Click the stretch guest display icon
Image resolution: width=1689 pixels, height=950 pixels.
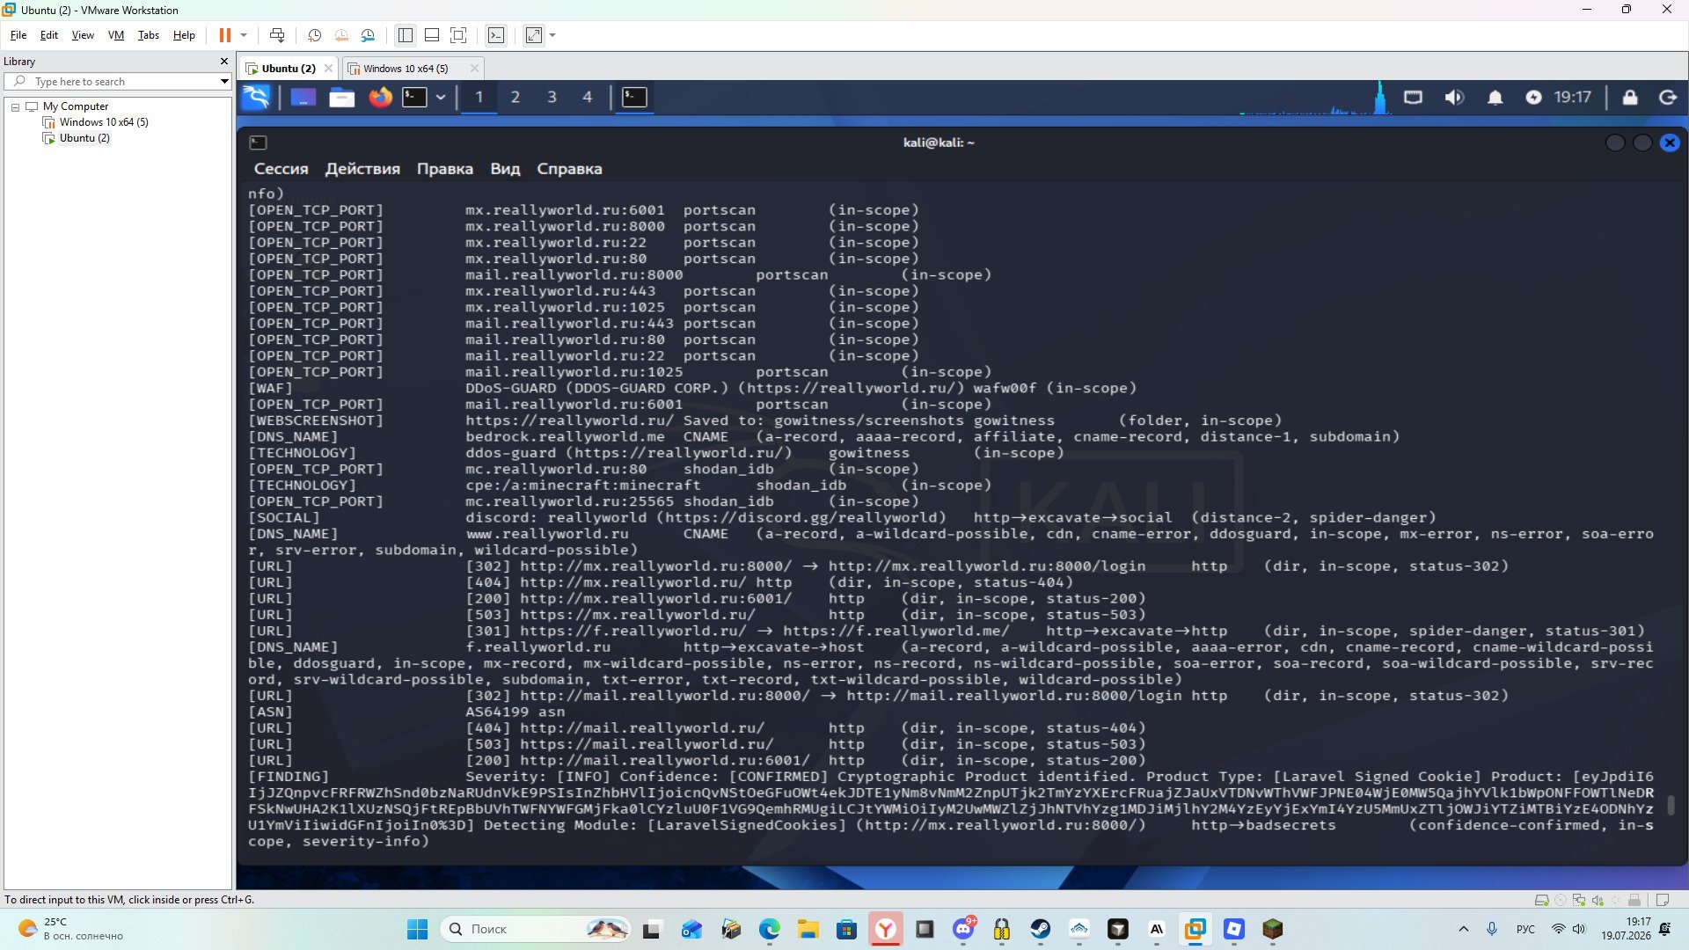click(x=534, y=35)
